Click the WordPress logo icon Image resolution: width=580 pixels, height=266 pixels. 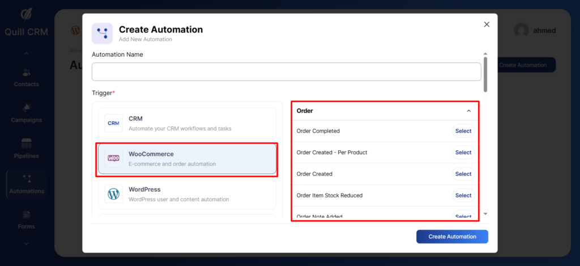[x=114, y=194]
